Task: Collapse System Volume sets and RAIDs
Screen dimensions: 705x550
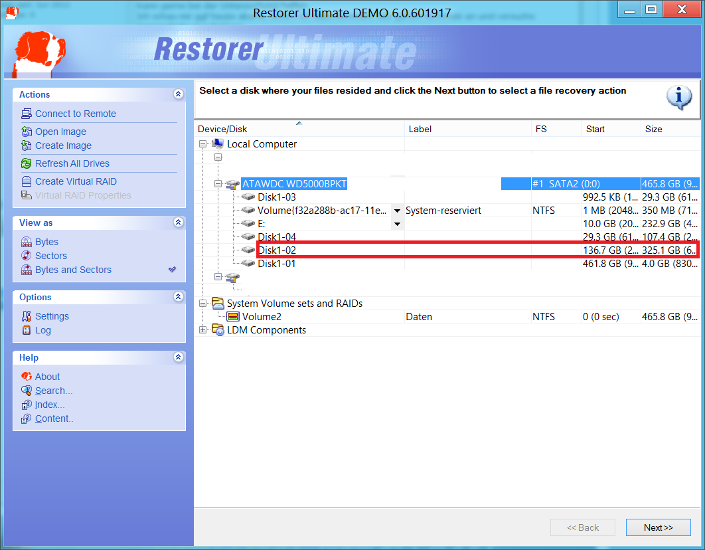Action: [x=202, y=304]
